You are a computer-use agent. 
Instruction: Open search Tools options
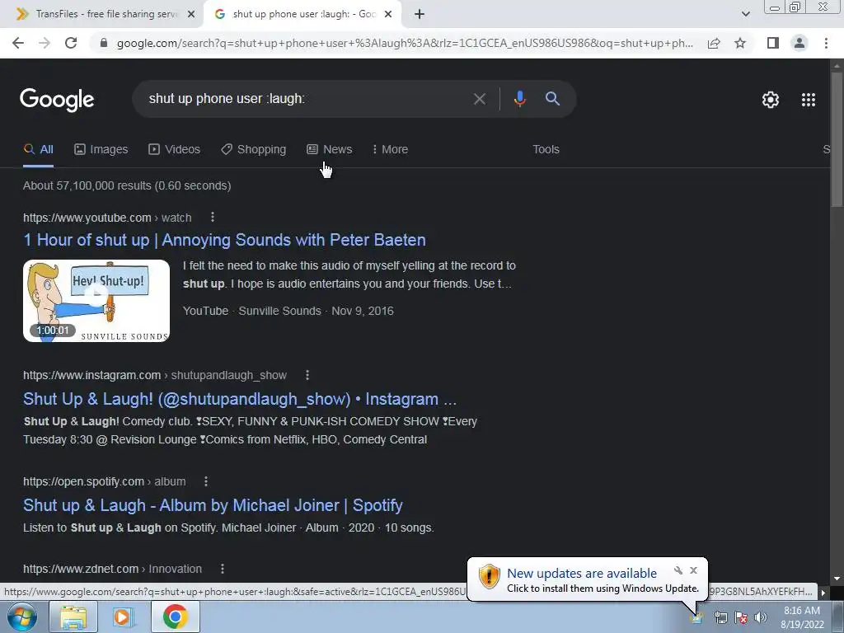click(x=546, y=150)
